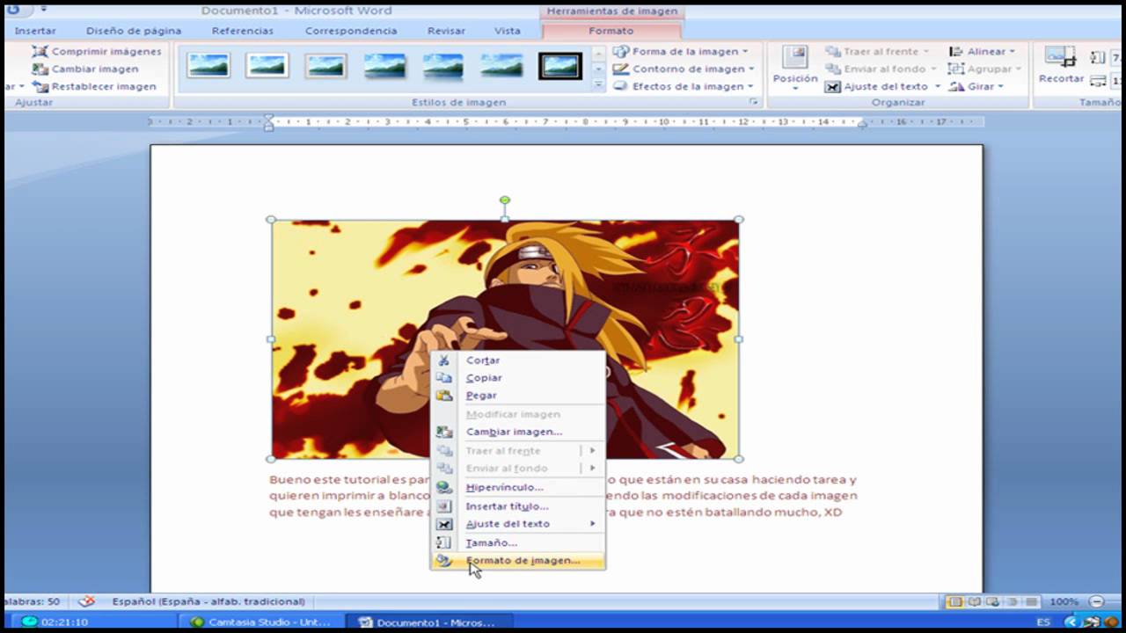Click the top-left resize handle of the picture
The width and height of the screenshot is (1126, 633).
point(271,220)
